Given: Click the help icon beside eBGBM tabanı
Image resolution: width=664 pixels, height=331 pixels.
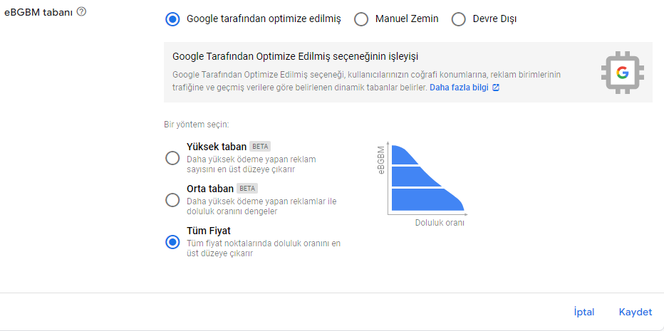Looking at the screenshot, I should pyautogui.click(x=81, y=12).
